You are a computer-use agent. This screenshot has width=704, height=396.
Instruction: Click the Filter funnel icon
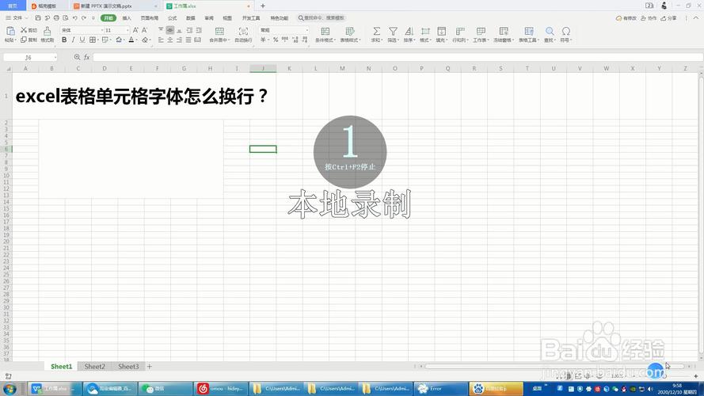point(393,31)
